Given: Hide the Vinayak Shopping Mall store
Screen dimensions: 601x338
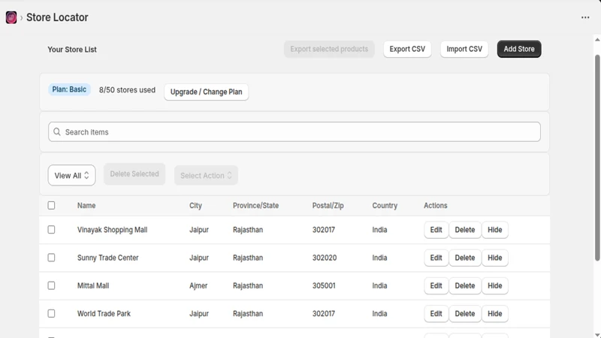Looking at the screenshot, I should pos(494,230).
